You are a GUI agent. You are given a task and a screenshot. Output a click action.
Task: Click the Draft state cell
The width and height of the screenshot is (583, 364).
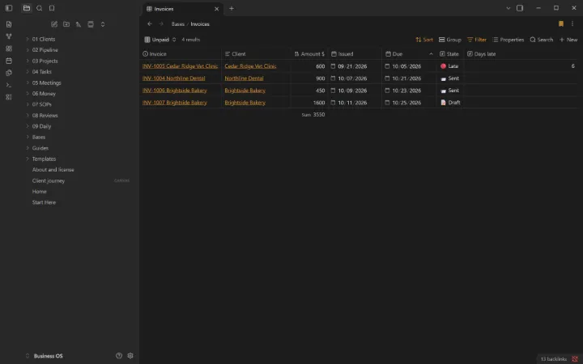coord(450,103)
